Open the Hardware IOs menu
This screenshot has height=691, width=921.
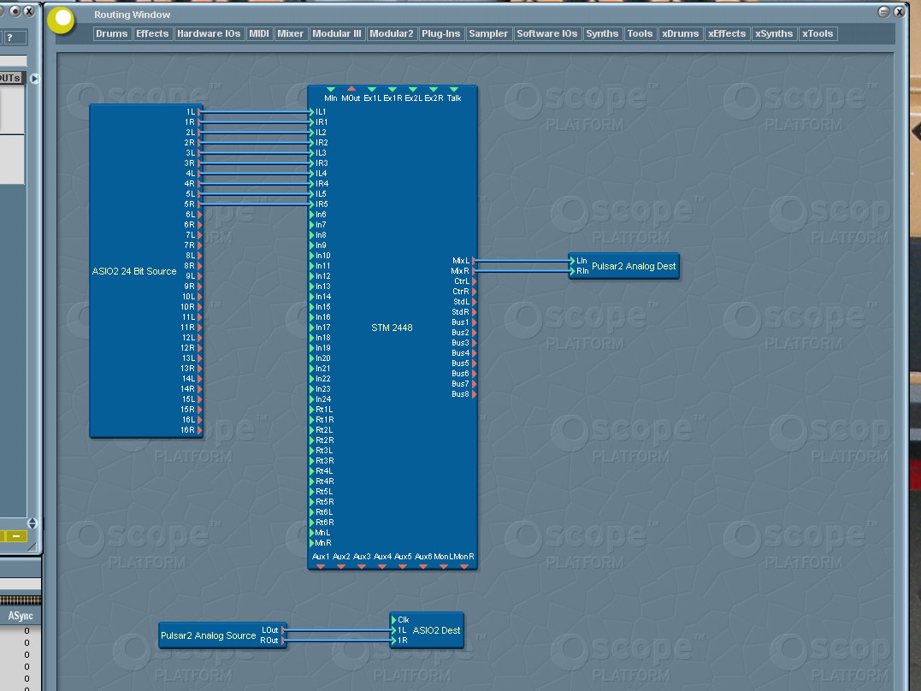pyautogui.click(x=209, y=34)
